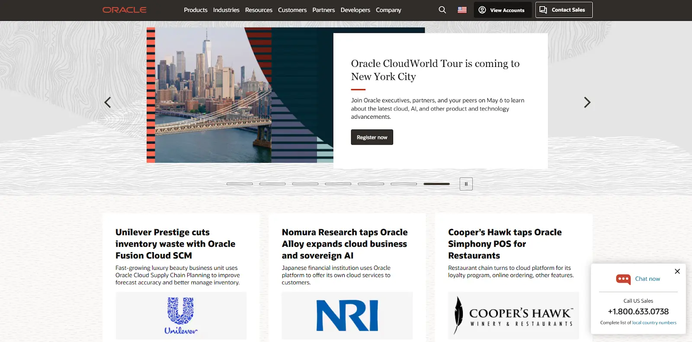Select the US flag country icon
692x342 pixels.
462,10
